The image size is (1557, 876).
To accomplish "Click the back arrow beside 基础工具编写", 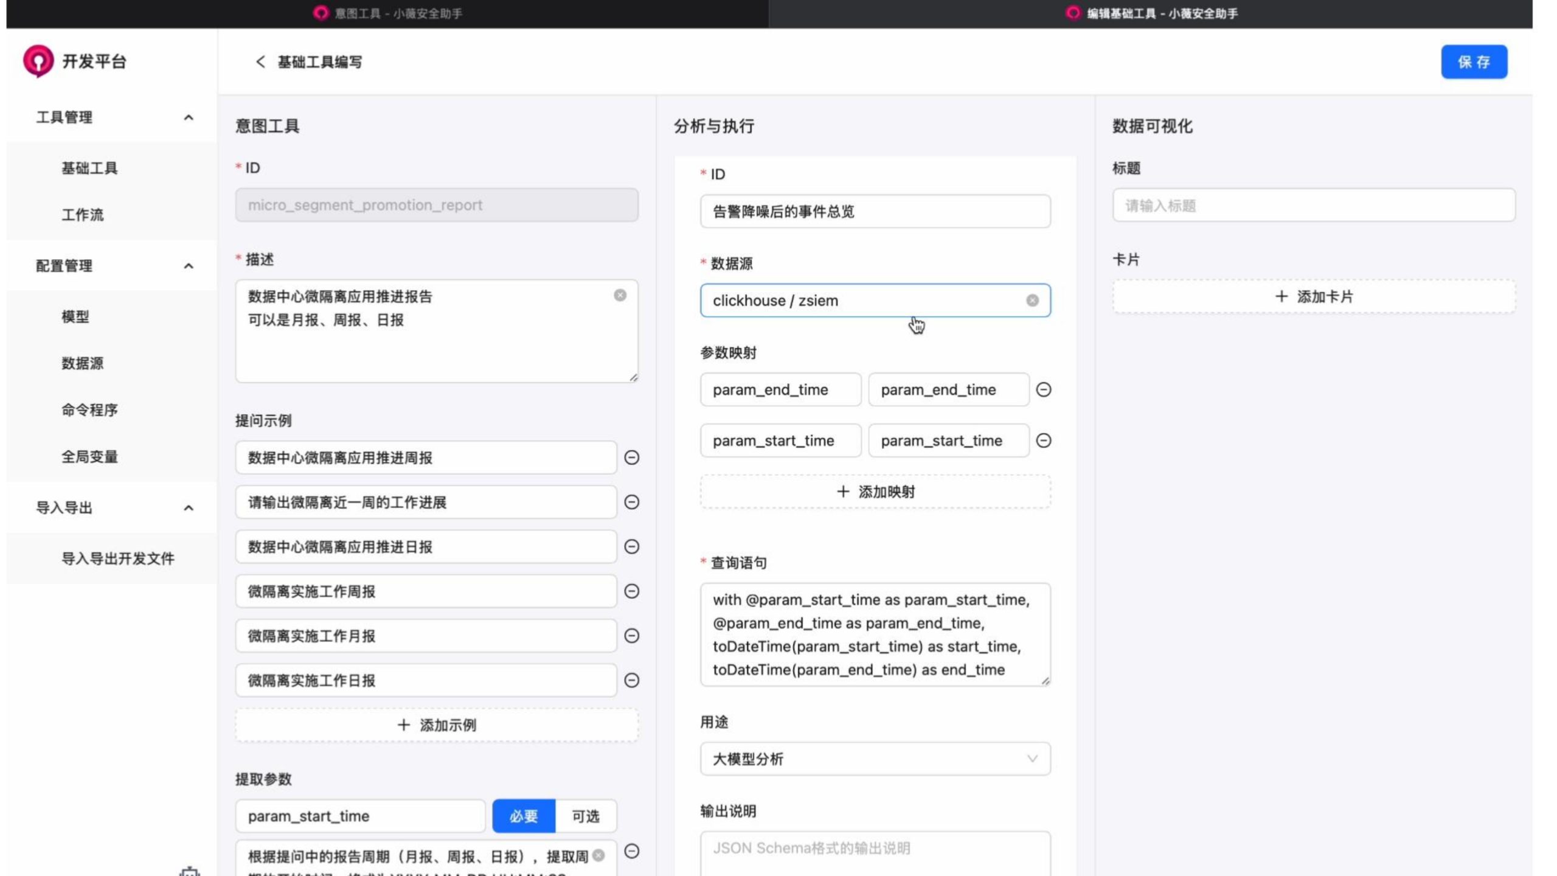I will tap(260, 62).
